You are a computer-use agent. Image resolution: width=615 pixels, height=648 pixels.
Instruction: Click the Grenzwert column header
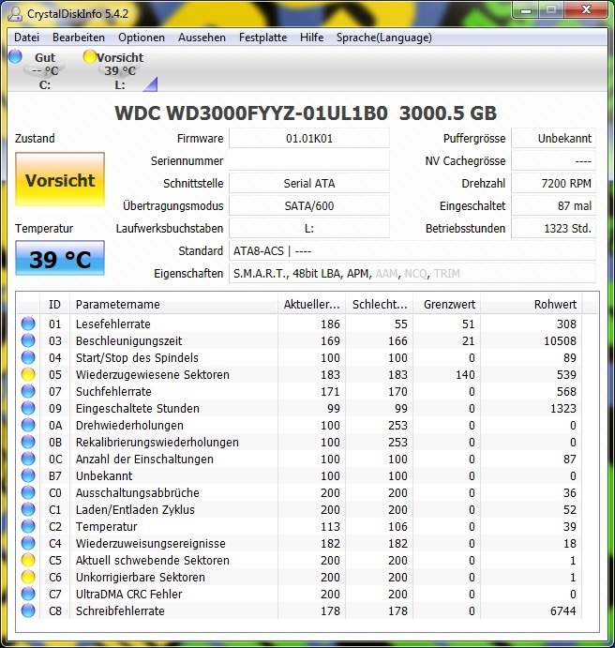pyautogui.click(x=447, y=305)
